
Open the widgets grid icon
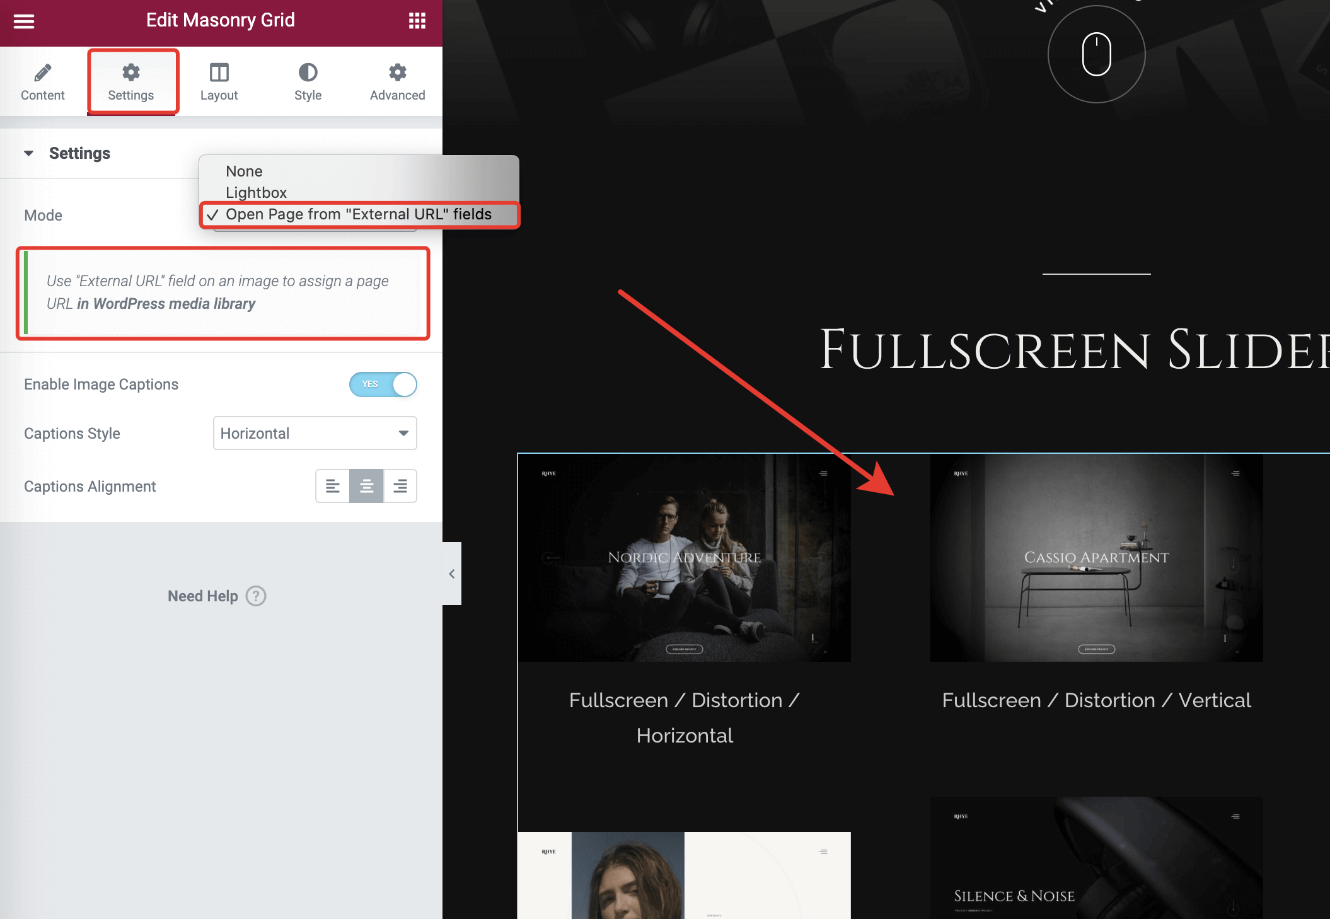(x=417, y=21)
